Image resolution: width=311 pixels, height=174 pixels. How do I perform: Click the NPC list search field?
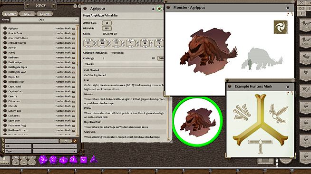32,141
